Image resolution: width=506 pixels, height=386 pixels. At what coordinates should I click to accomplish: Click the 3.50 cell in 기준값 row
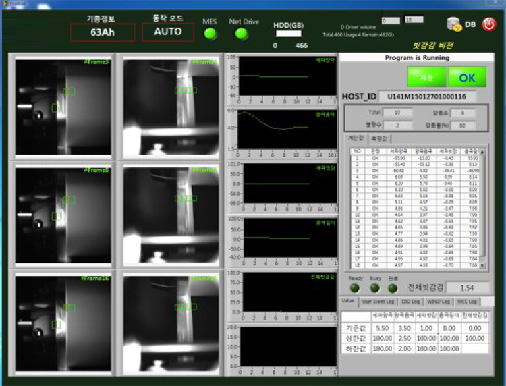click(x=404, y=328)
